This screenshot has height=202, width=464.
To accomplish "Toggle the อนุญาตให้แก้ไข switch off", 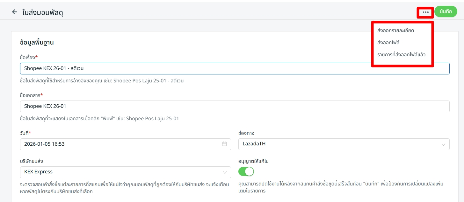I will pyautogui.click(x=246, y=172).
